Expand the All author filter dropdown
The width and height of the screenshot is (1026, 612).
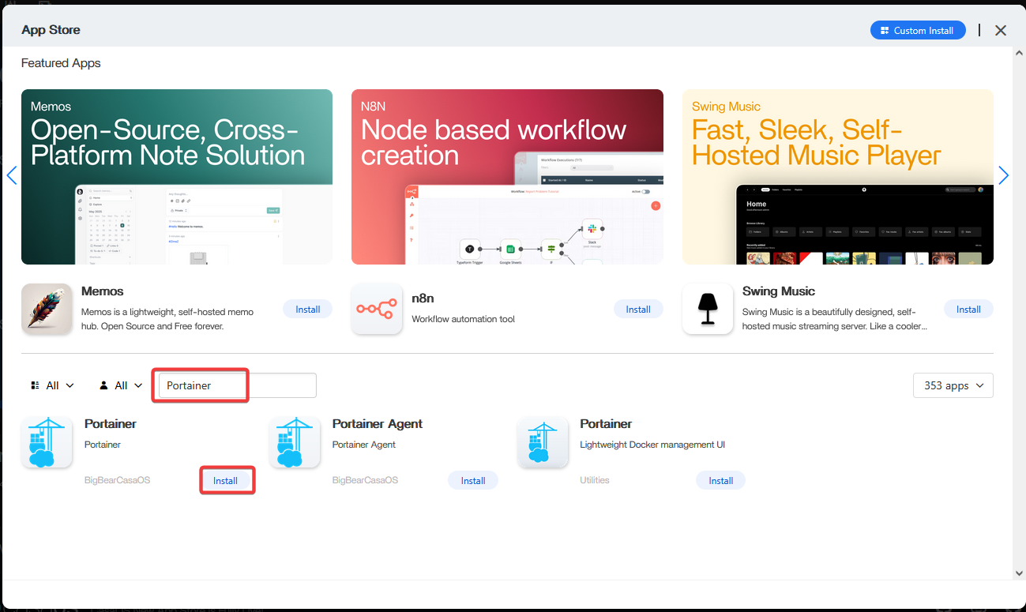point(121,385)
